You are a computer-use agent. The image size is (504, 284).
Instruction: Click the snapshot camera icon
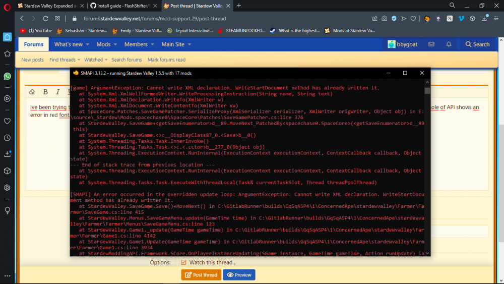(x=384, y=19)
